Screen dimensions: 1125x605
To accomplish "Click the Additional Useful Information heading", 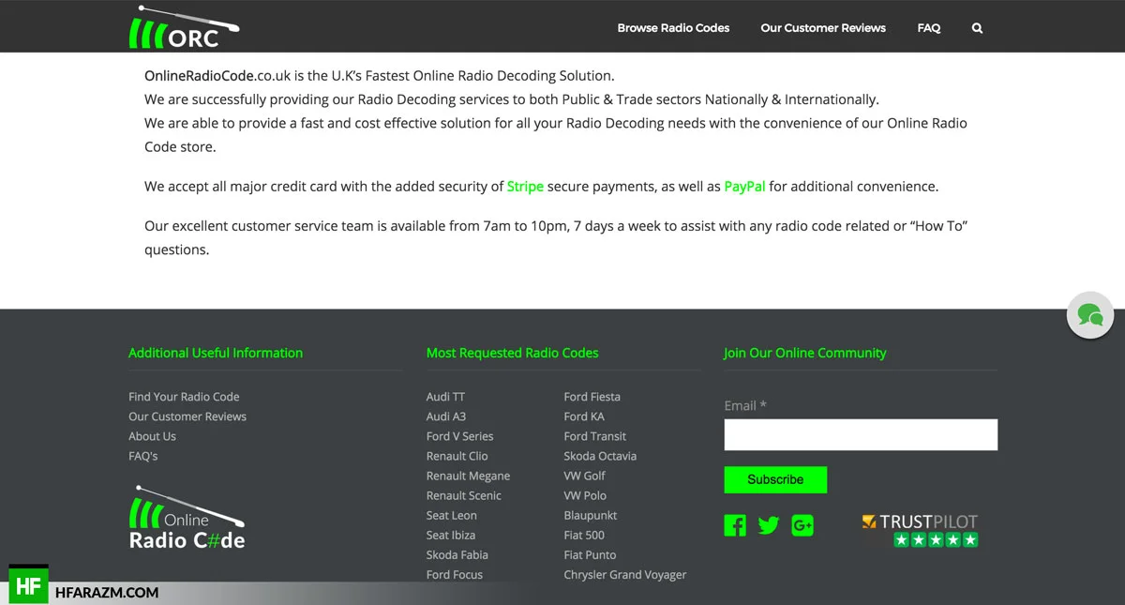I will [216, 353].
